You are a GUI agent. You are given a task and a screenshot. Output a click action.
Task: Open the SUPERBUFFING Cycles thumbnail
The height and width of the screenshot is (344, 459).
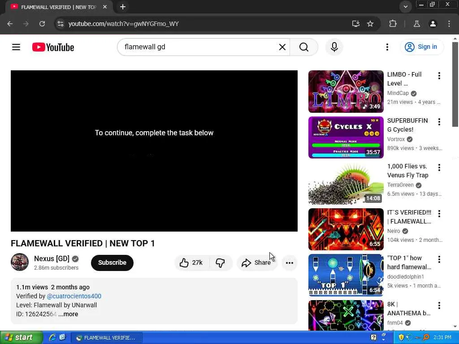click(346, 138)
